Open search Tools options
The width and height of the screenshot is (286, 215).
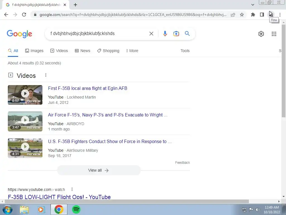click(185, 51)
